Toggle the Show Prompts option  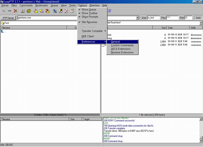click(92, 17)
